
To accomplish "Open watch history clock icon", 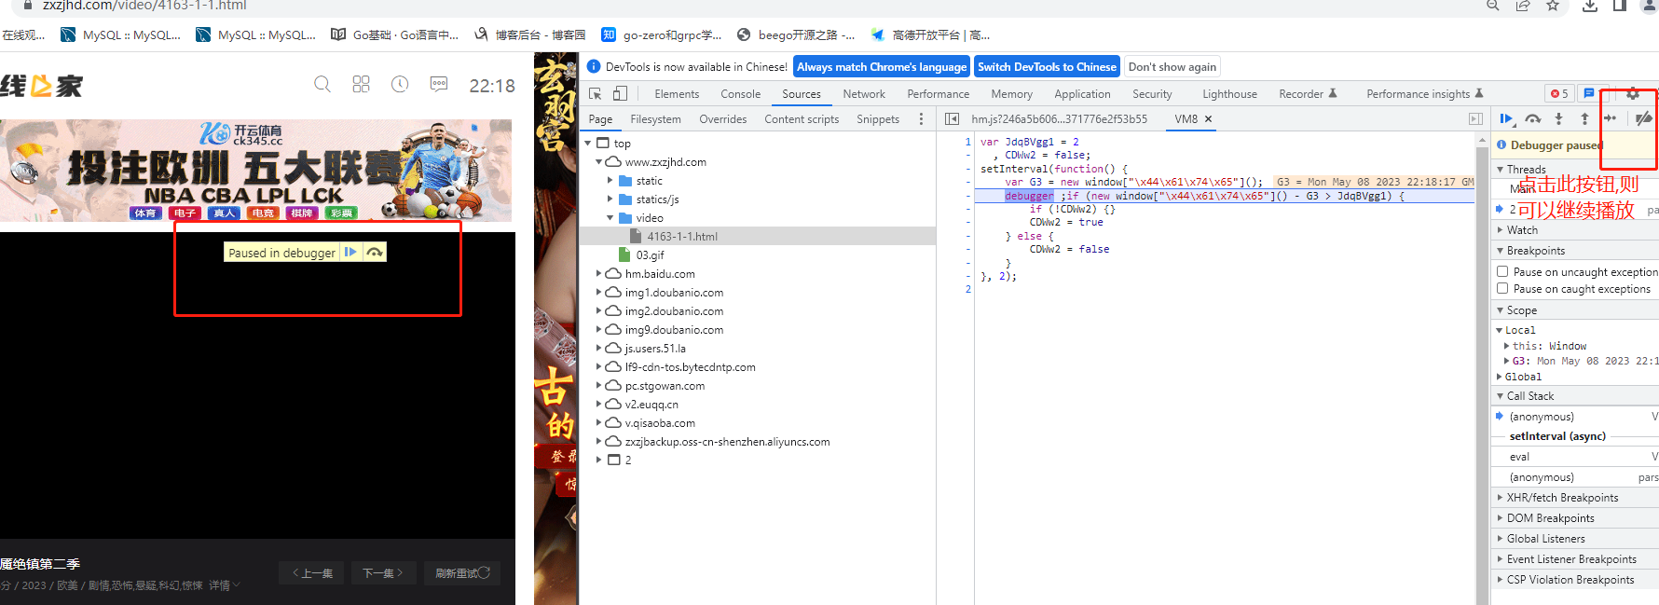I will pyautogui.click(x=400, y=85).
